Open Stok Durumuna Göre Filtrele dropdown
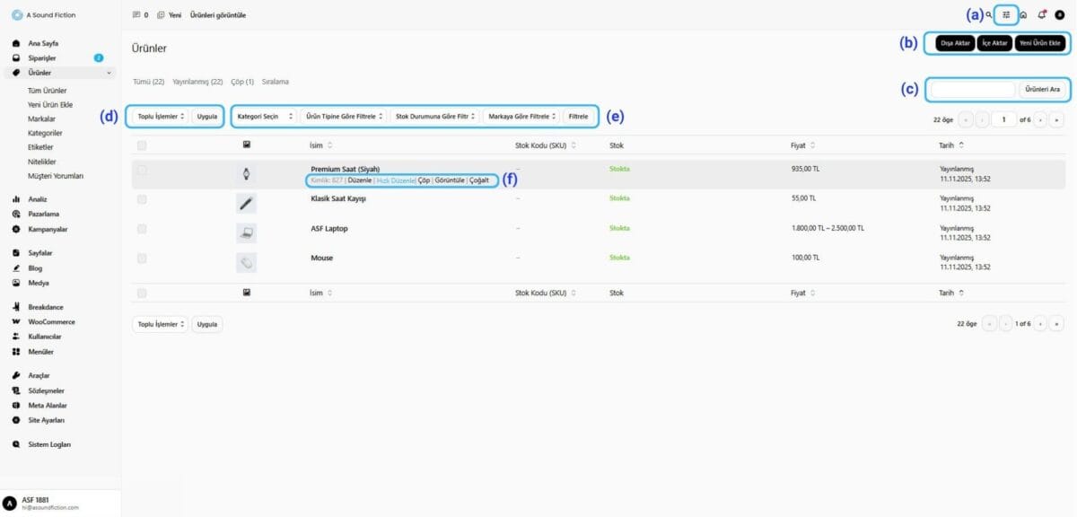The width and height of the screenshot is (1077, 517). [x=434, y=116]
